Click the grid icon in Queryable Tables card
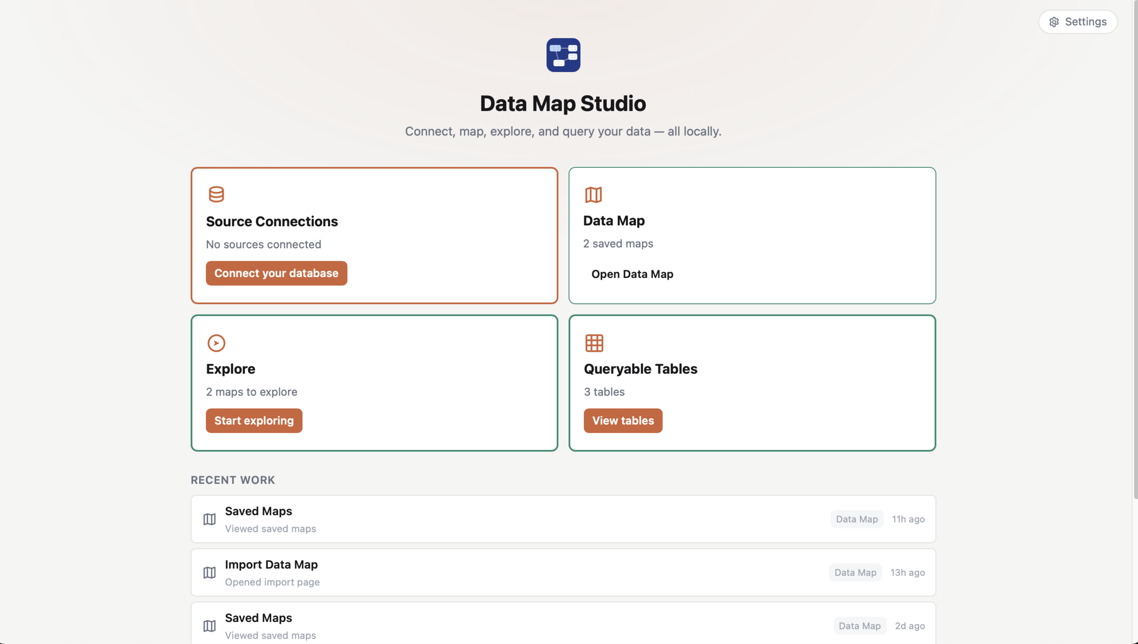The height and width of the screenshot is (644, 1138). [x=594, y=343]
